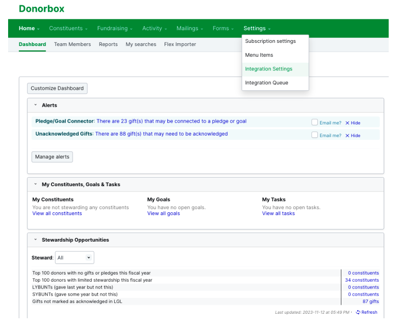
Task: Open the Forms menu dropdown
Action: pyautogui.click(x=223, y=28)
